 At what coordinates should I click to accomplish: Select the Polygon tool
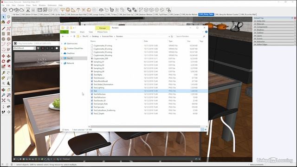tap(8, 39)
